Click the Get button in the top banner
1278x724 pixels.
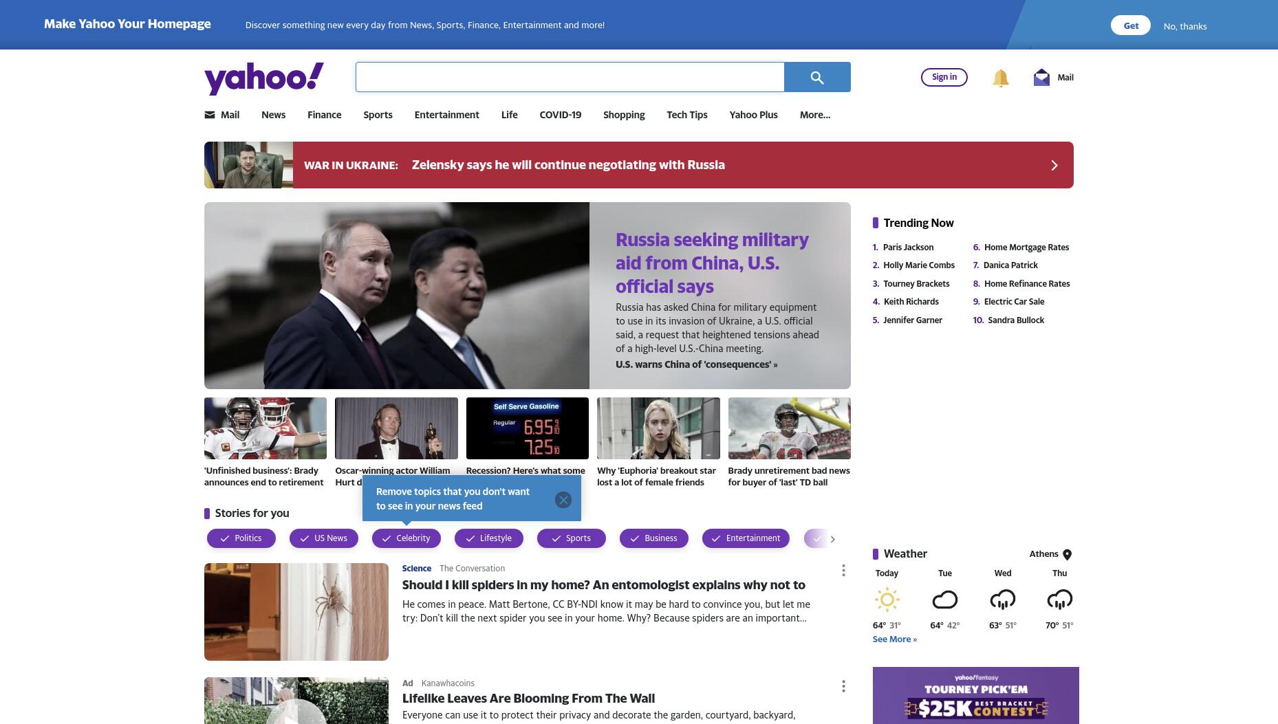click(1130, 25)
